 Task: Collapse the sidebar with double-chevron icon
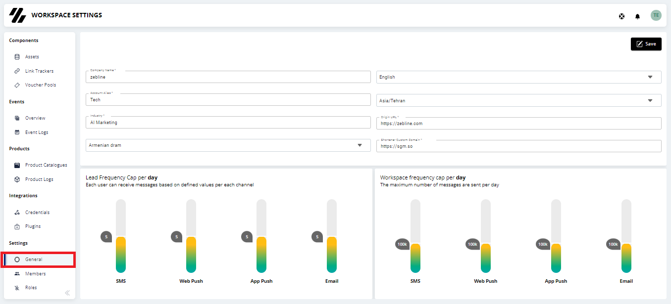(x=67, y=293)
